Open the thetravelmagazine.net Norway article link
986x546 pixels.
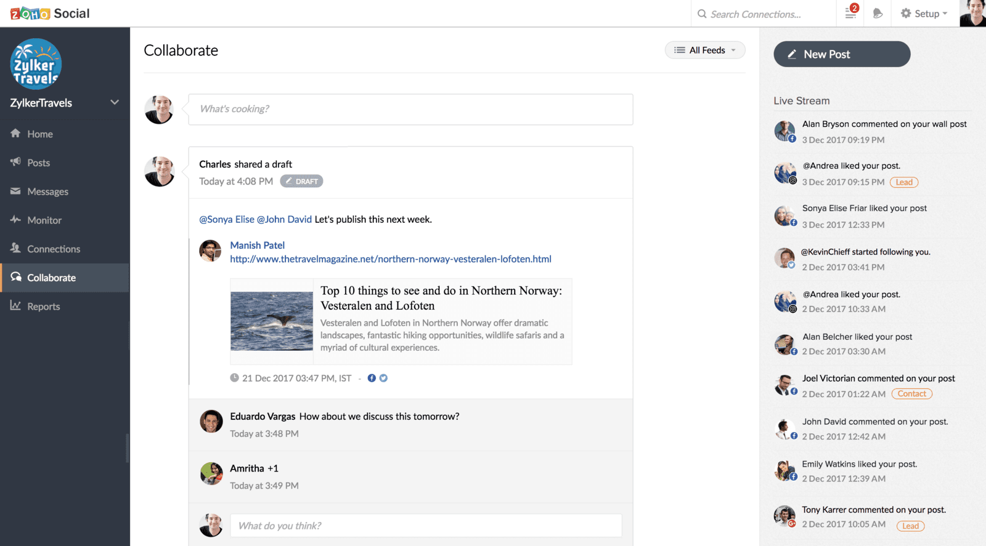pos(390,259)
